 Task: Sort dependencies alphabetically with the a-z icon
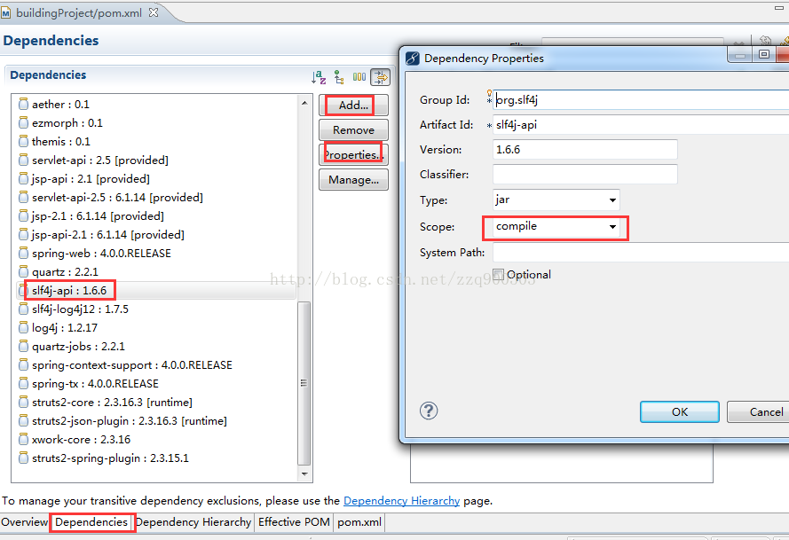click(319, 77)
